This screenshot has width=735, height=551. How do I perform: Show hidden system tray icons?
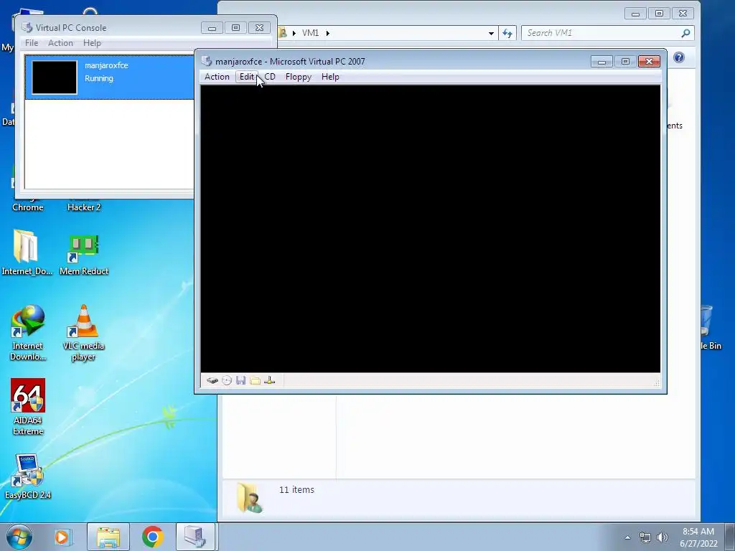coord(627,537)
